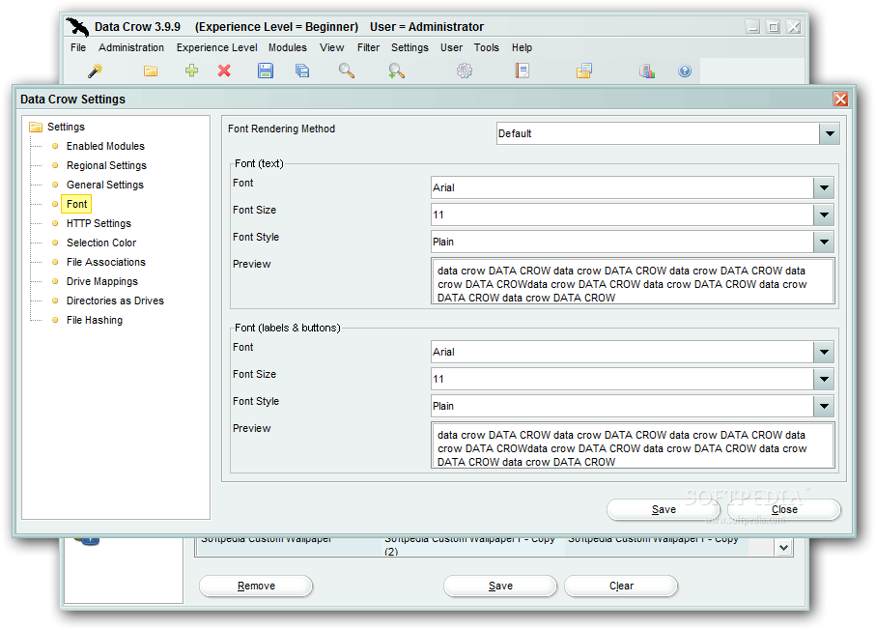The width and height of the screenshot is (876, 630).
Task: Click Close in the Data Crow Settings dialog
Action: click(x=784, y=510)
